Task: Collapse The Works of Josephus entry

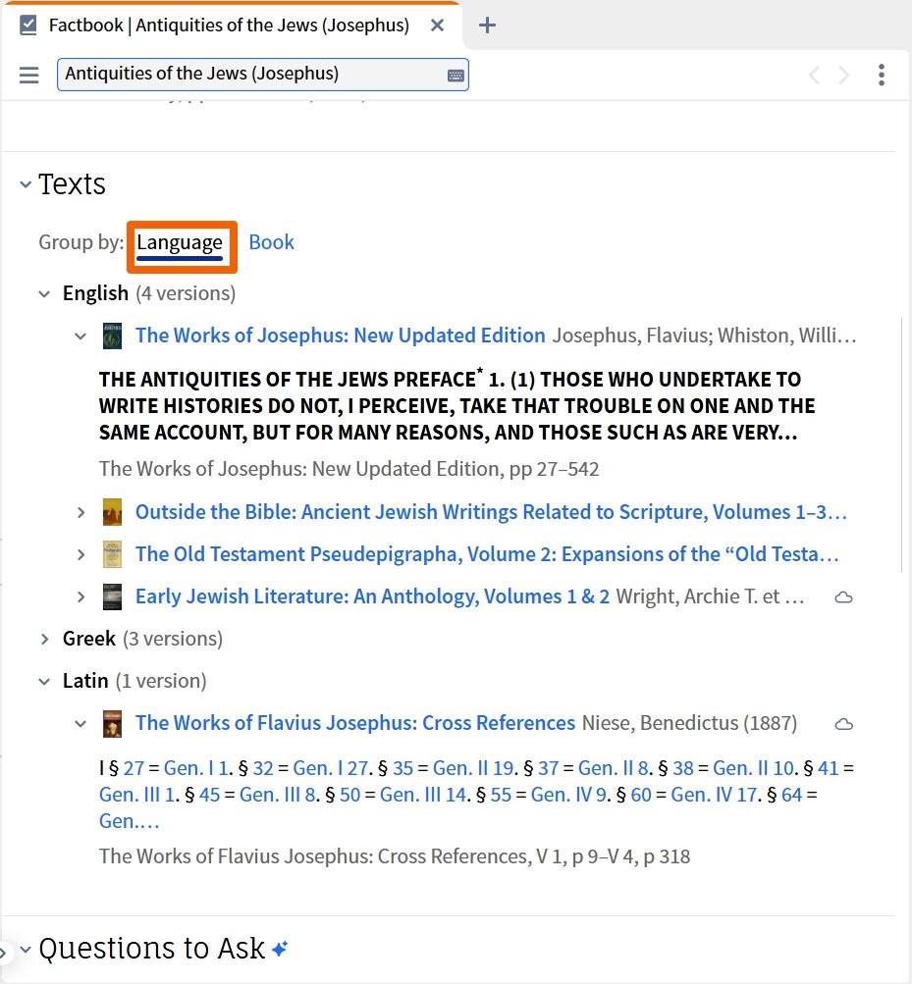Action: click(x=80, y=337)
